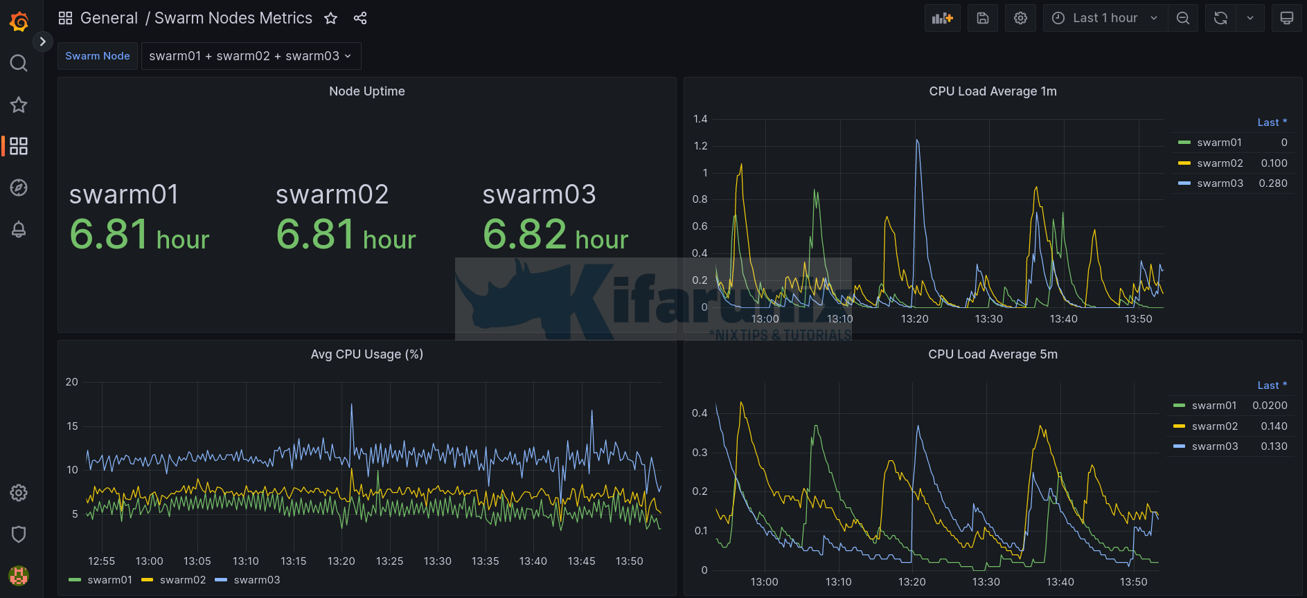Mark dashboard as favorite star
1307x598 pixels.
pyautogui.click(x=331, y=18)
